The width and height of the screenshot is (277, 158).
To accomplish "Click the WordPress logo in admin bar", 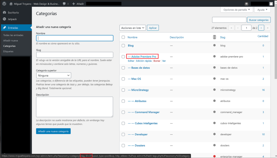I will coord(4,4).
